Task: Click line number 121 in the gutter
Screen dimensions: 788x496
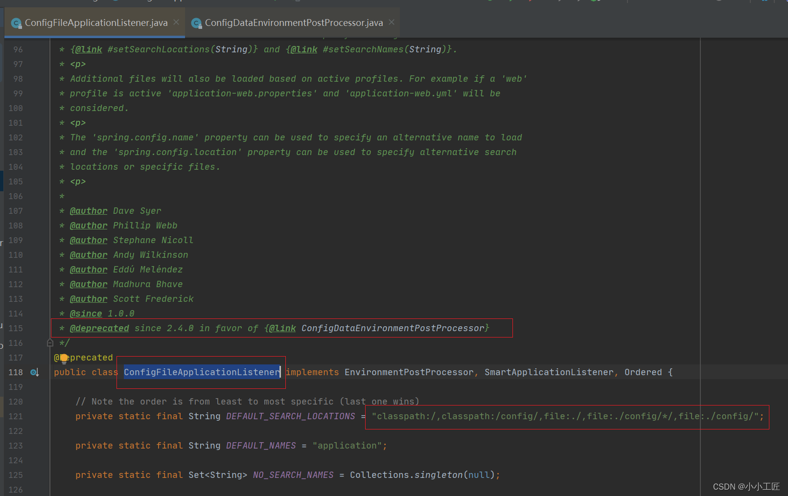Action: click(15, 416)
